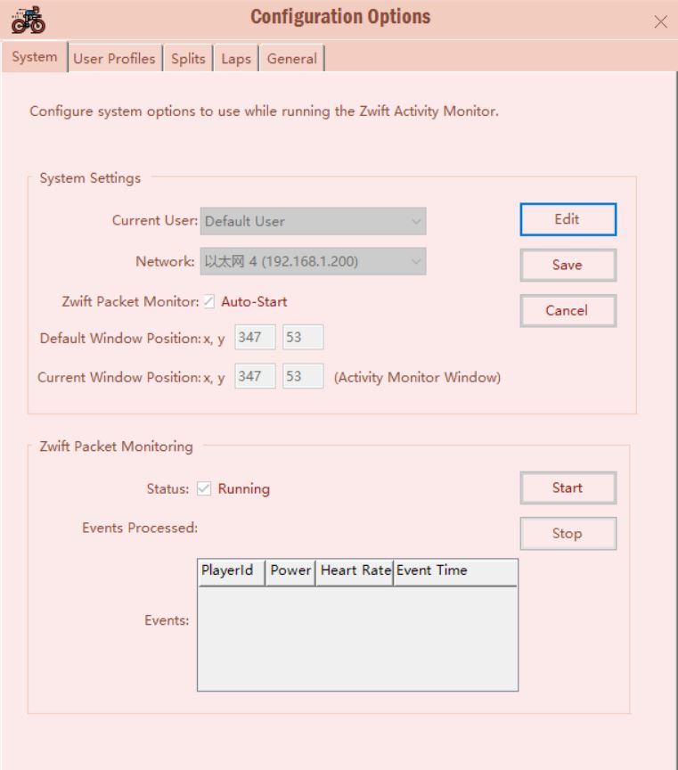The height and width of the screenshot is (770, 678).
Task: Click the "Status:" label
Action: 167,488
